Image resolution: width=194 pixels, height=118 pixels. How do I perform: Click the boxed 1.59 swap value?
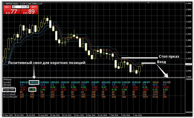click(x=34, y=90)
